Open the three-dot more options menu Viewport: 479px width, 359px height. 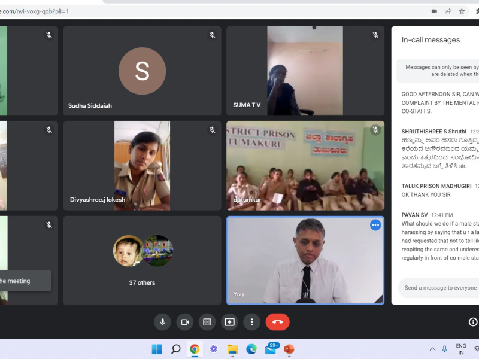tap(251, 322)
